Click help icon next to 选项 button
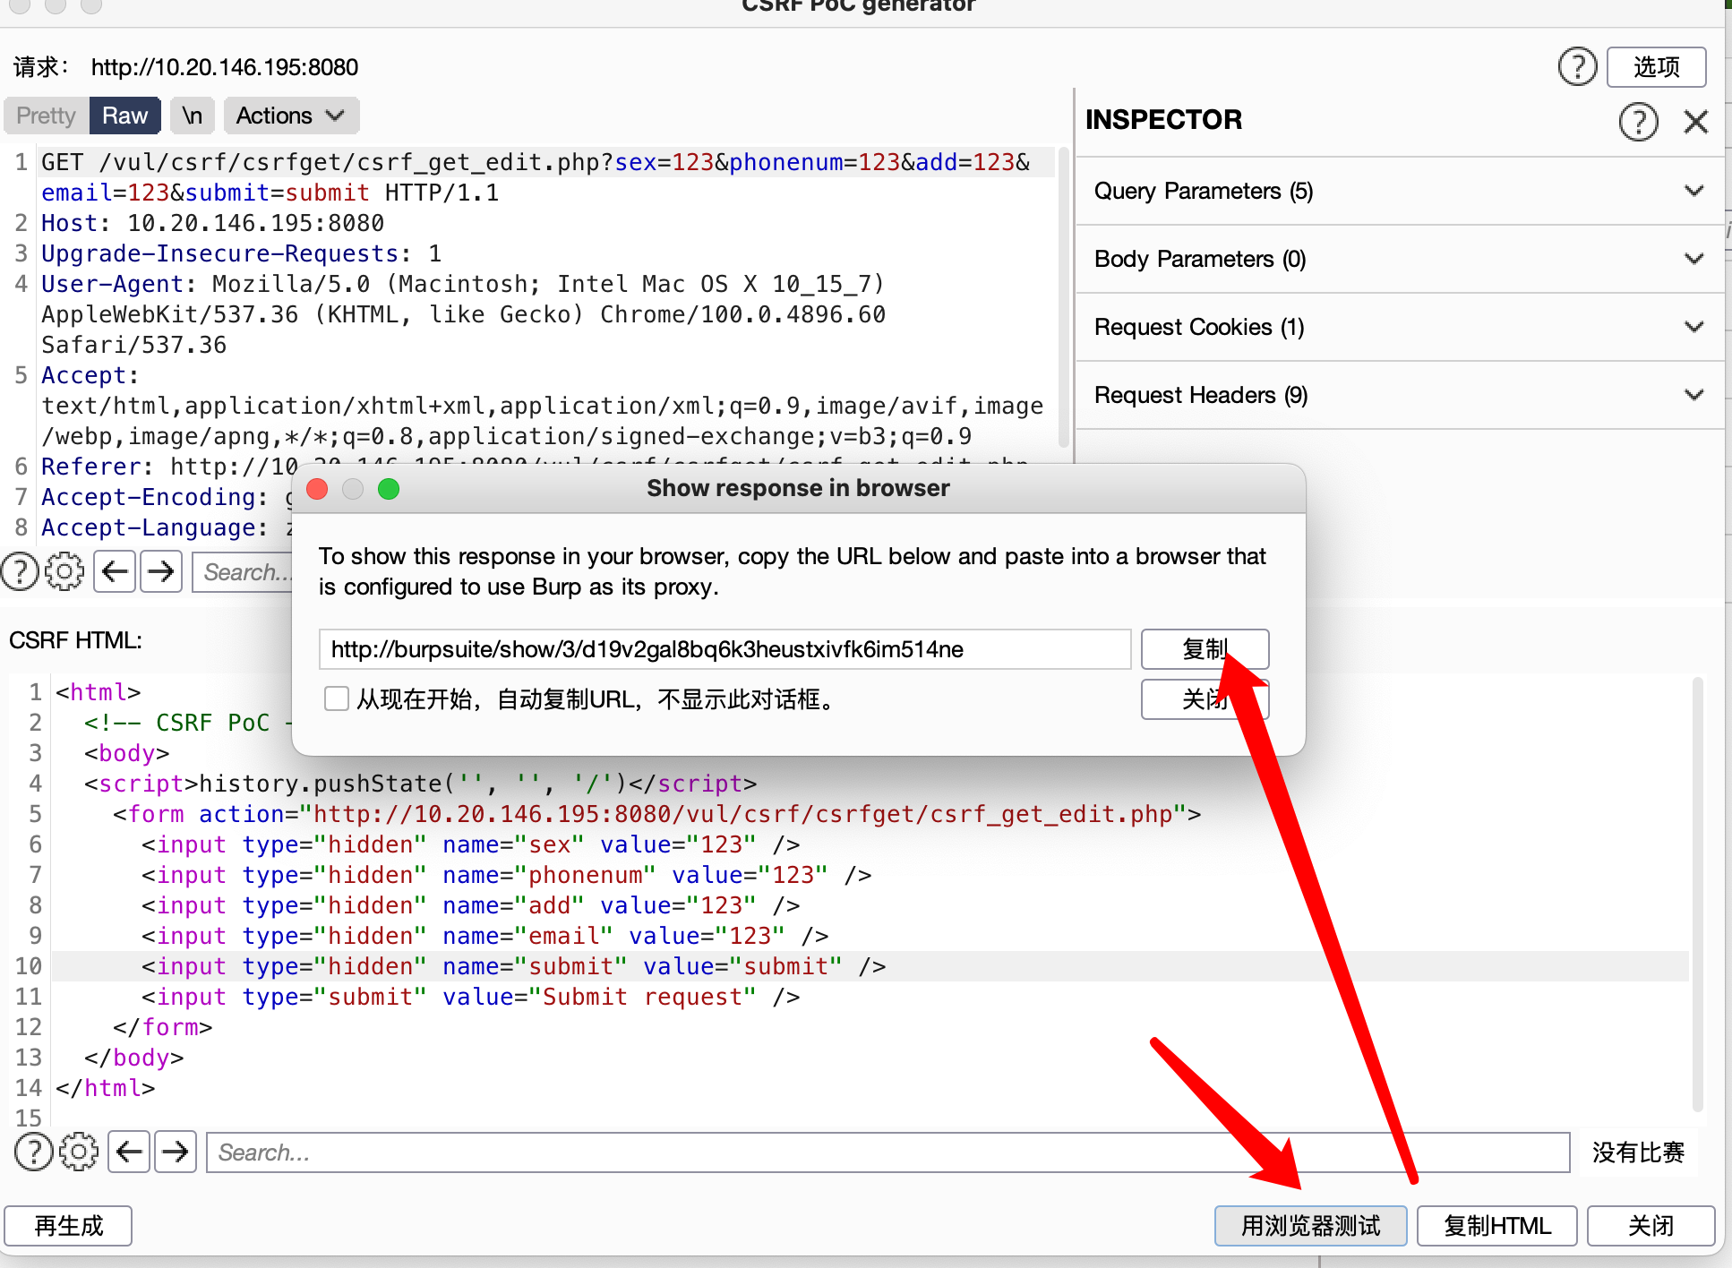1732x1268 pixels. click(1577, 67)
